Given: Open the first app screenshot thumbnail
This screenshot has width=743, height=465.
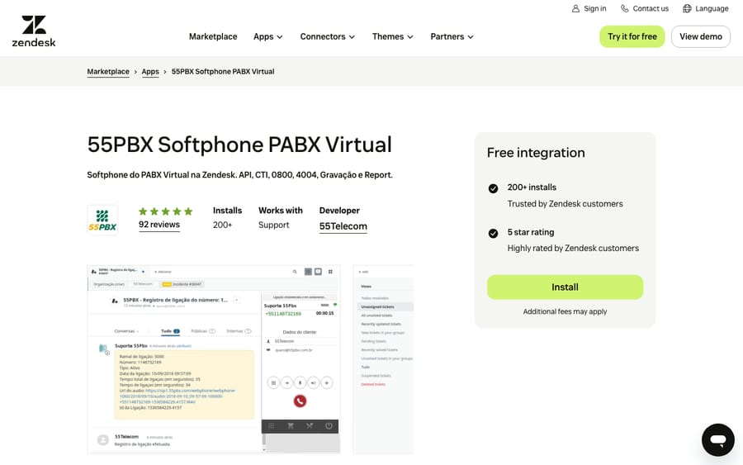Looking at the screenshot, I should coord(214,359).
